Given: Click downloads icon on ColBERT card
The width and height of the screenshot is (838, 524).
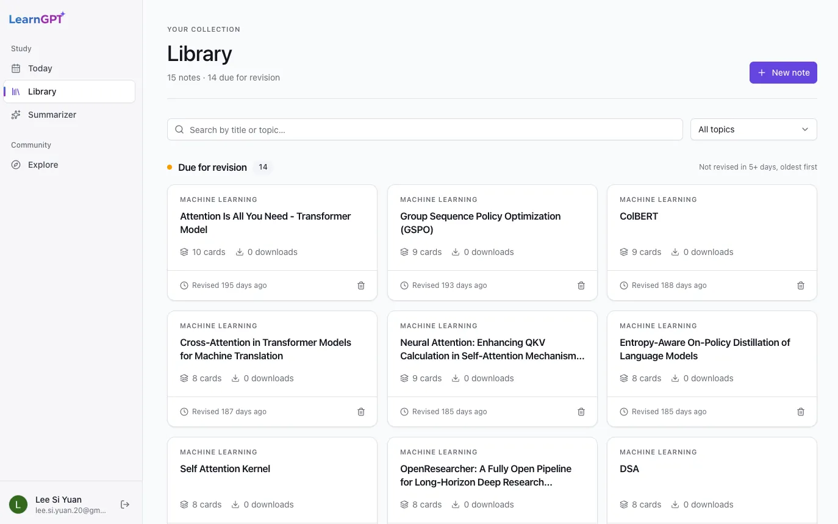Looking at the screenshot, I should [x=675, y=252].
